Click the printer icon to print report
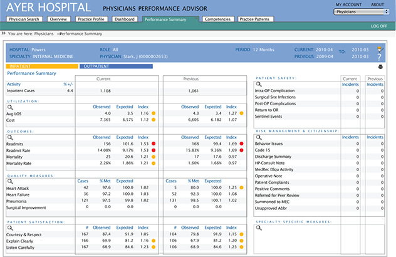The height and width of the screenshot is (257, 396). 380,66
